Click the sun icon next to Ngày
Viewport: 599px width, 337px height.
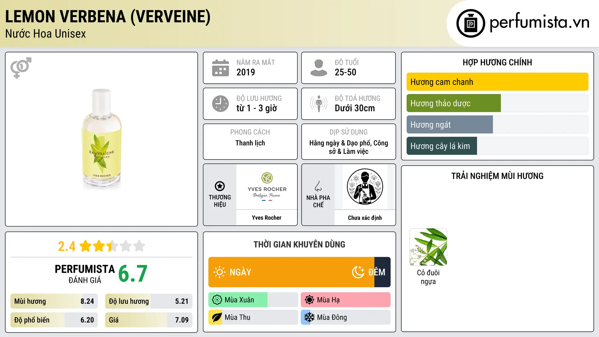[219, 272]
